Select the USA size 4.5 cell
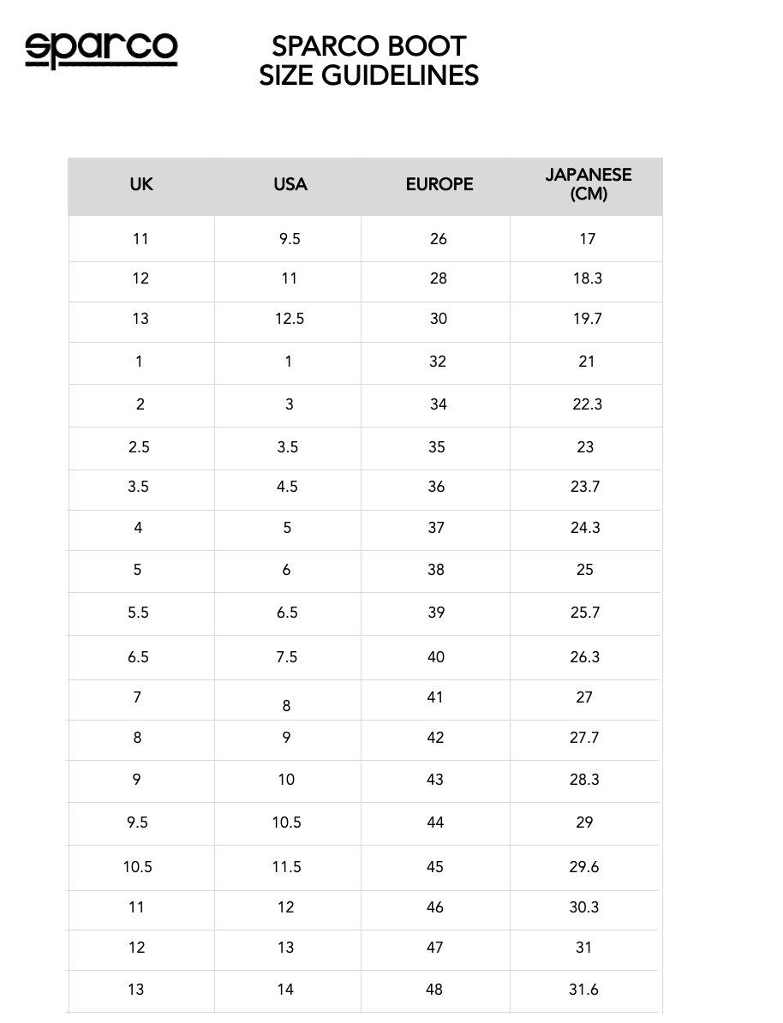Screen dimensions: 783x1023 click(x=288, y=487)
